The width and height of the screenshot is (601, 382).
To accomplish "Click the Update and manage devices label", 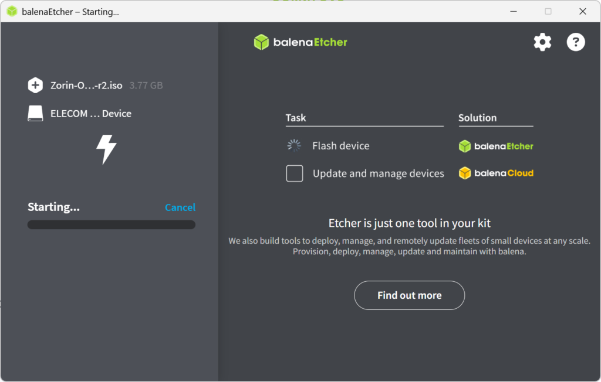I will coord(378,173).
